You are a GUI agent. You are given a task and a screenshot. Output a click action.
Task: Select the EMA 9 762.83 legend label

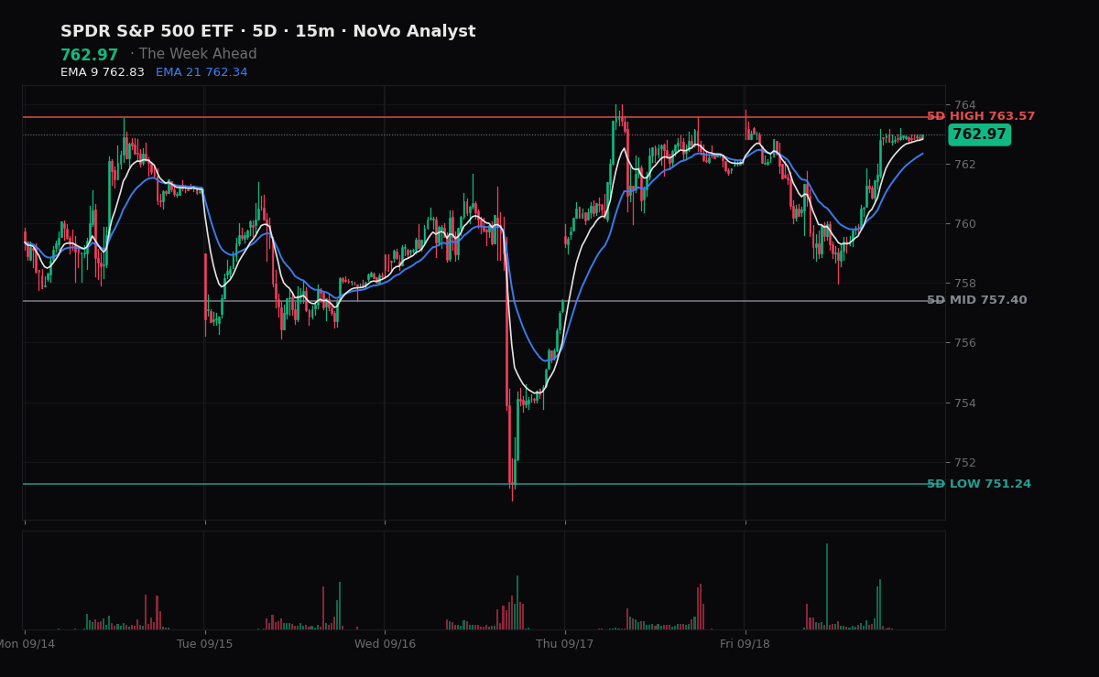(x=103, y=72)
